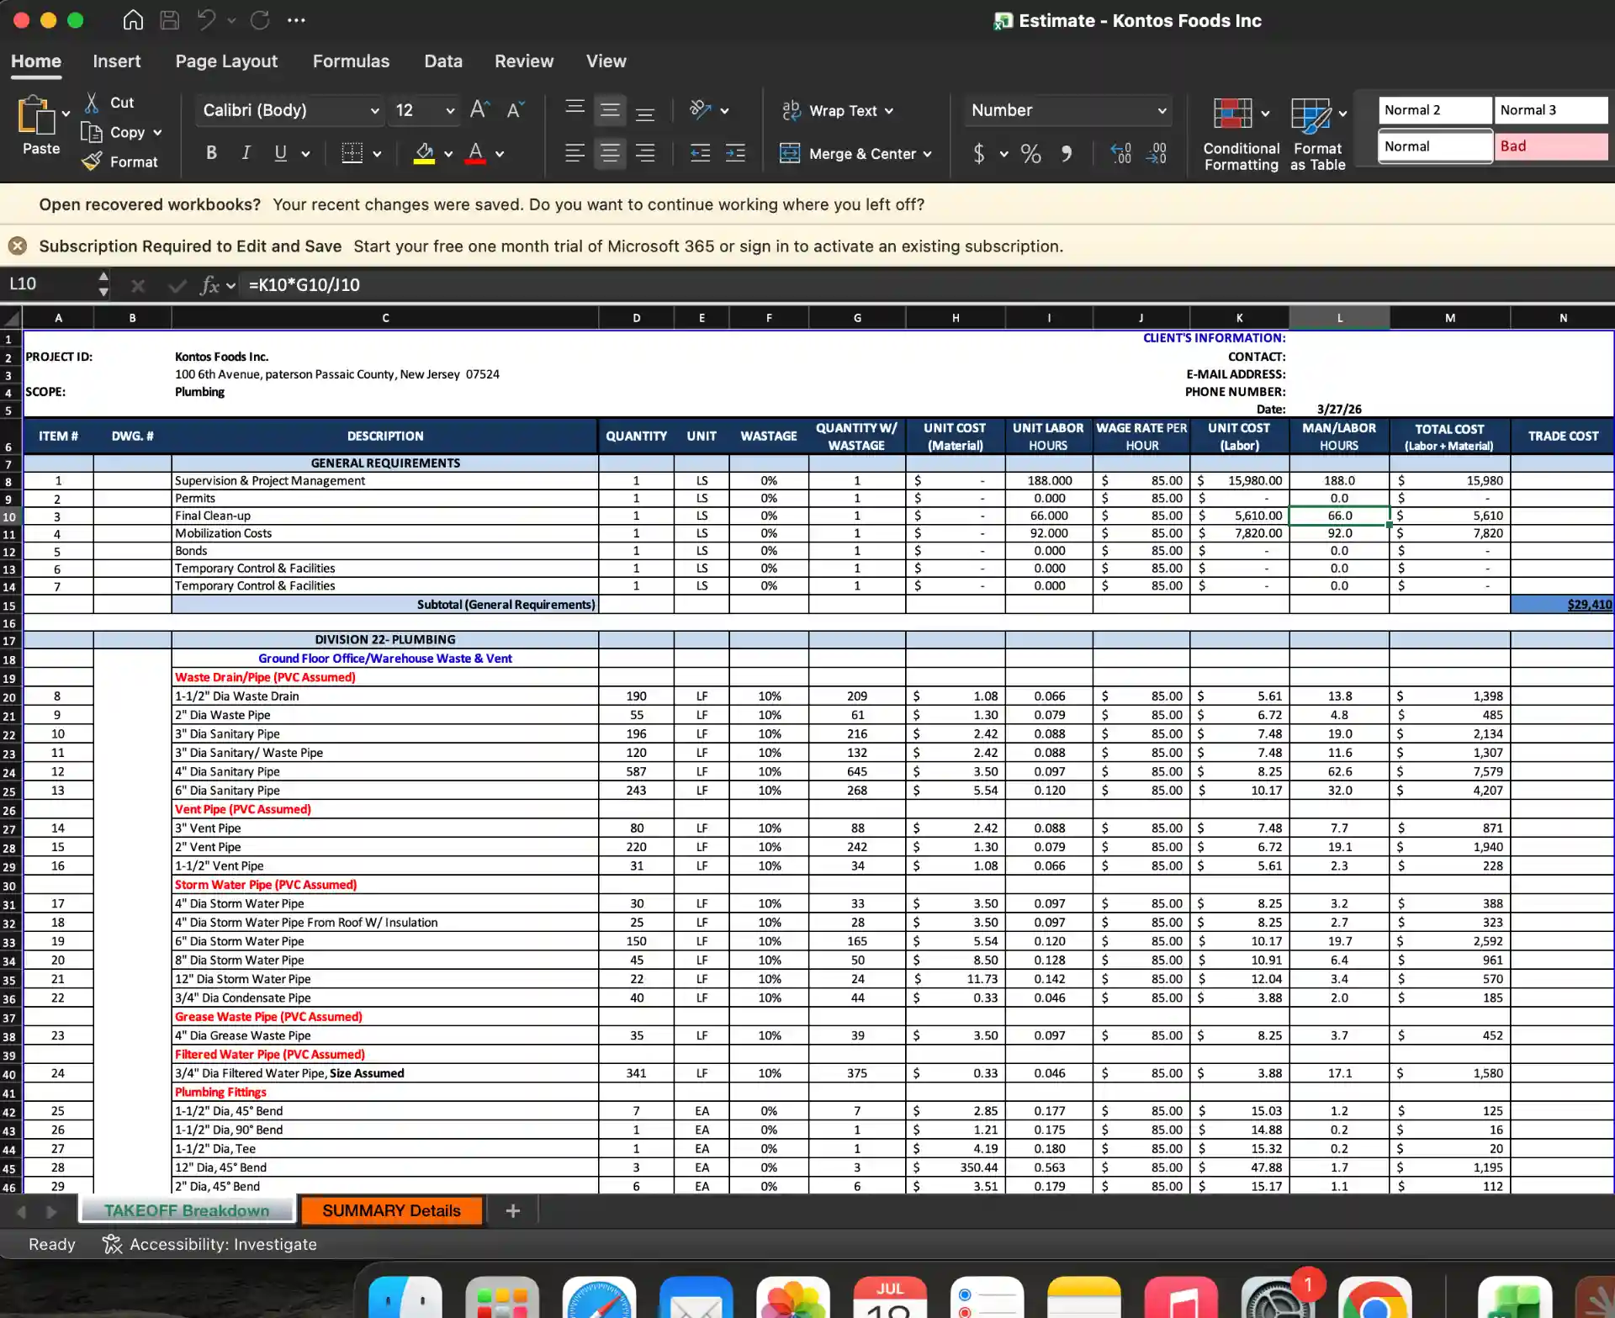Click the Undo arrow icon
The height and width of the screenshot is (1318, 1615).
click(x=207, y=20)
